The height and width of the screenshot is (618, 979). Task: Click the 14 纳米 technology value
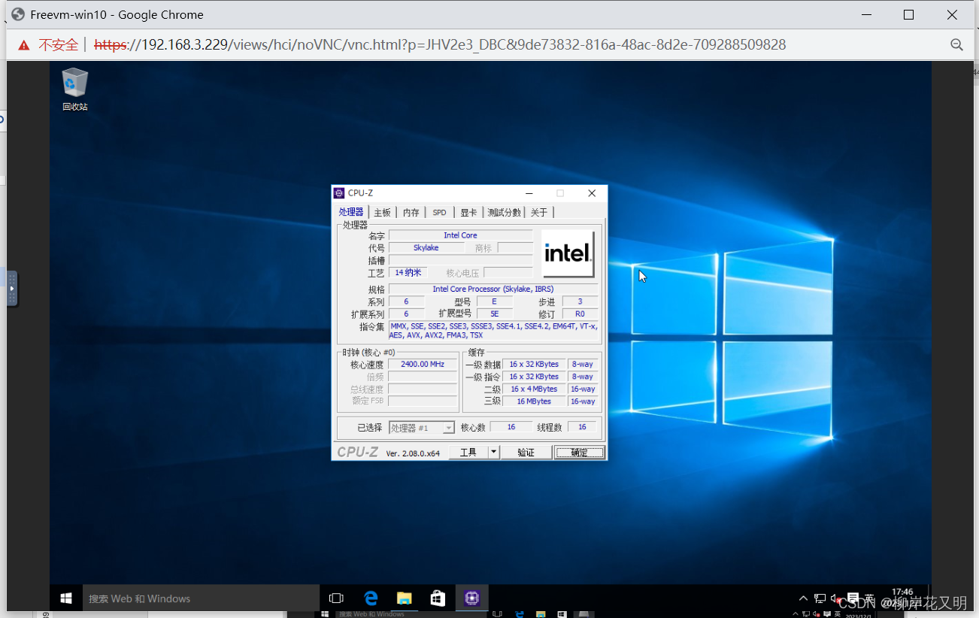point(408,272)
